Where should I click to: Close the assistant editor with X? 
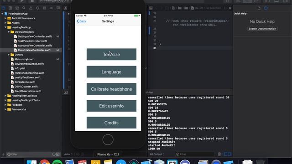click(229, 8)
